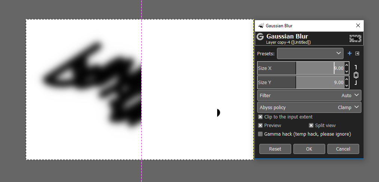Click the Size X value 9.00 field
The height and width of the screenshot is (182, 379).
pyautogui.click(x=339, y=68)
